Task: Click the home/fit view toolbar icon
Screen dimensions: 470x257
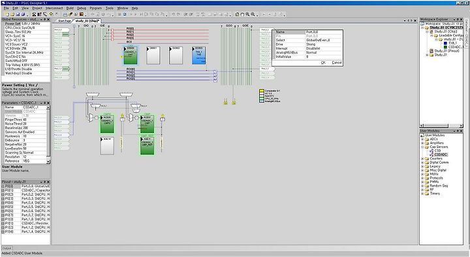Action: point(237,14)
